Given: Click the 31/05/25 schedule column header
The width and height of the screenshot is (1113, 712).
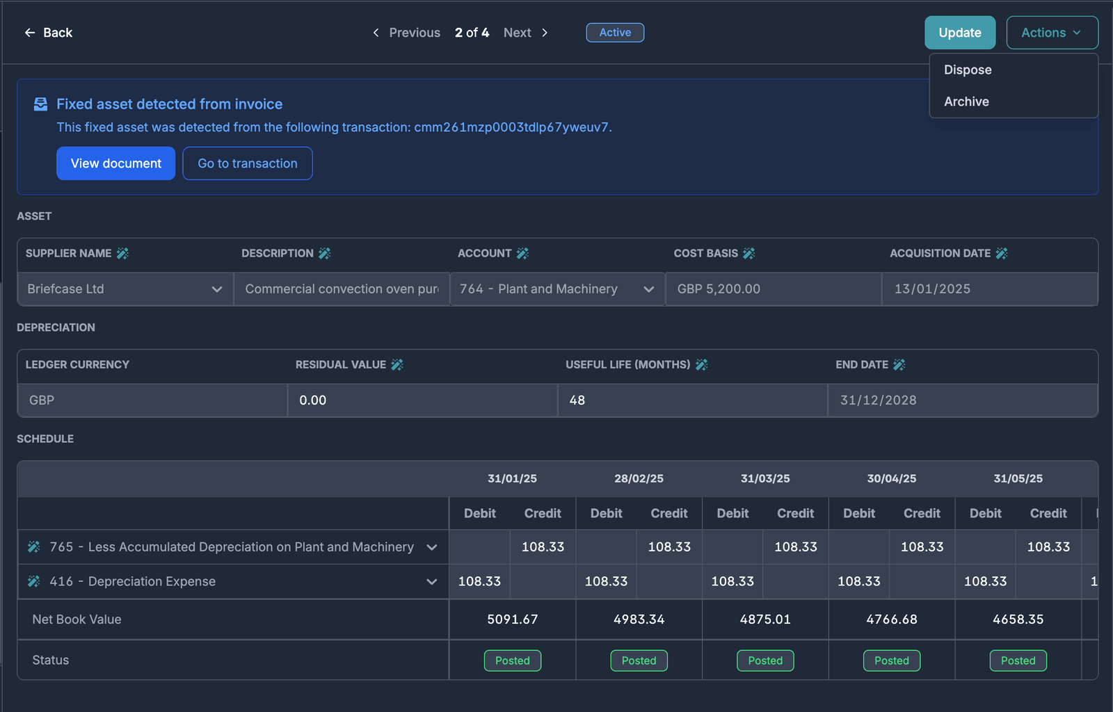Looking at the screenshot, I should click(1018, 478).
